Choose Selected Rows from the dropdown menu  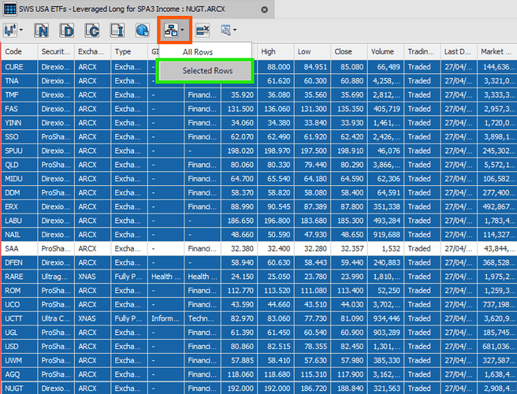205,71
